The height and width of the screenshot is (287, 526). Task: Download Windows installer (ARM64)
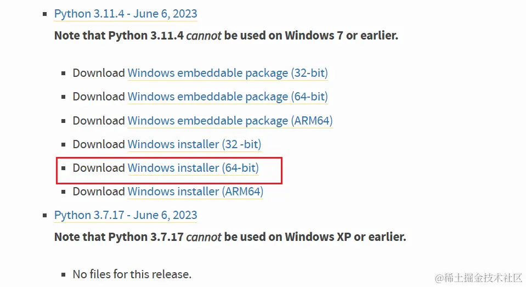[195, 192]
